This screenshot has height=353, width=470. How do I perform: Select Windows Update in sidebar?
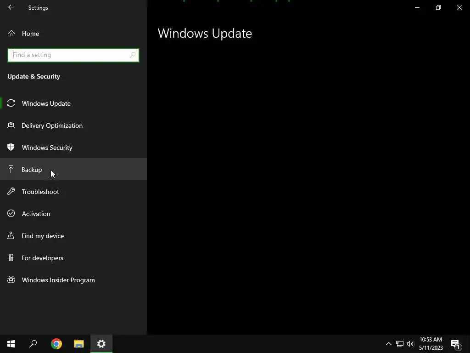(x=73, y=103)
